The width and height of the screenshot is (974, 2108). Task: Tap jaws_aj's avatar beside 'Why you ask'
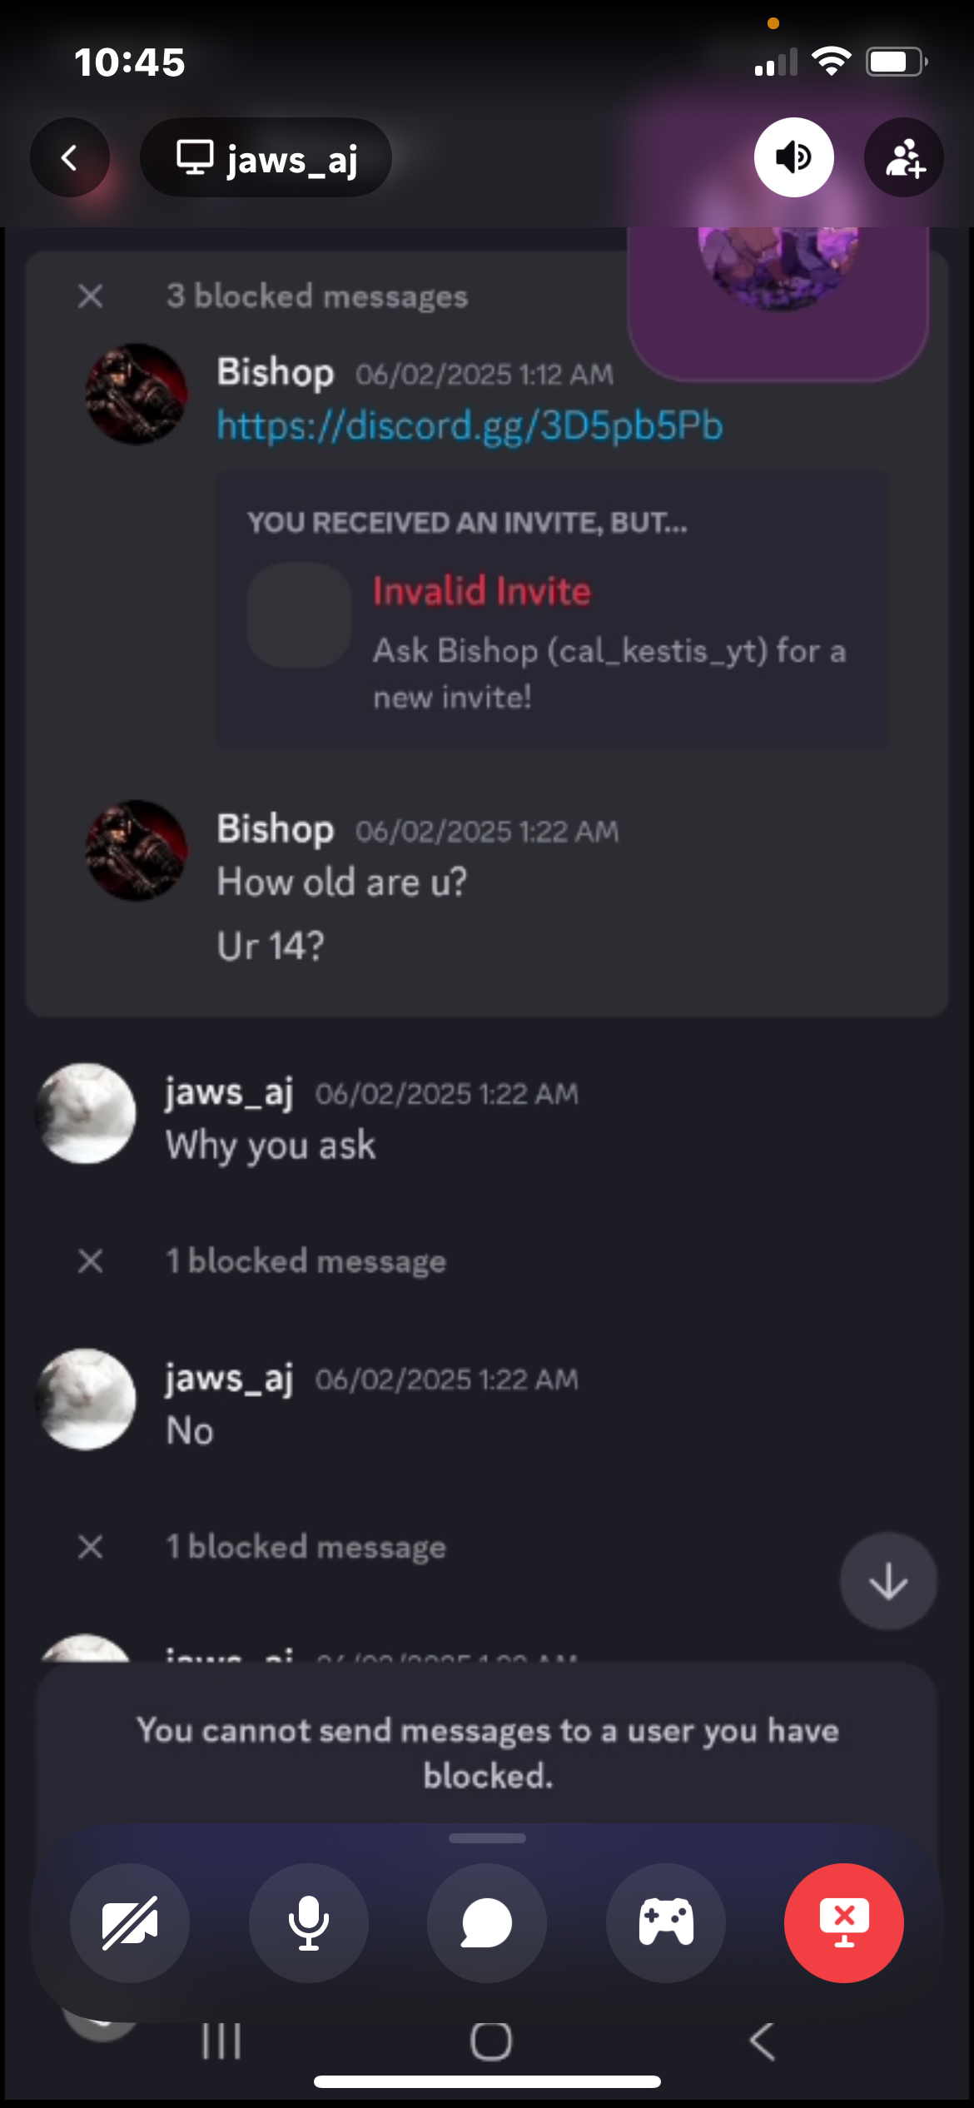pyautogui.click(x=86, y=1113)
